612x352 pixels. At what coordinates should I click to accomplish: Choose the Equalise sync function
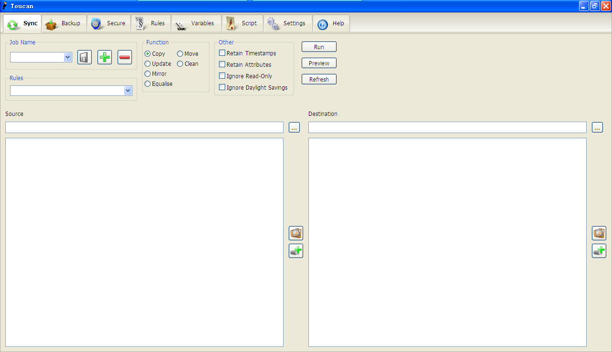point(148,84)
